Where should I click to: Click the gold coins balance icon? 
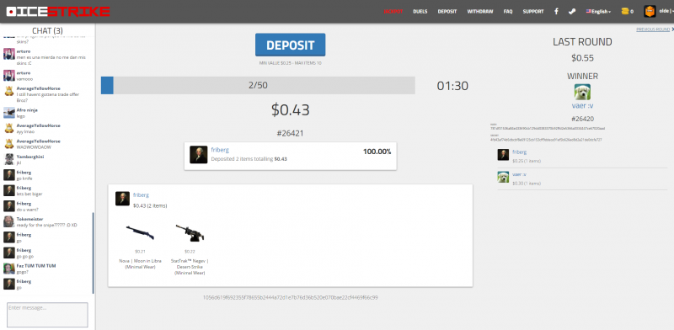[625, 12]
